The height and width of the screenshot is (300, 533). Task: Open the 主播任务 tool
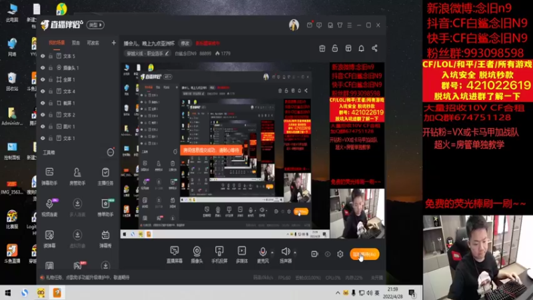tap(105, 175)
